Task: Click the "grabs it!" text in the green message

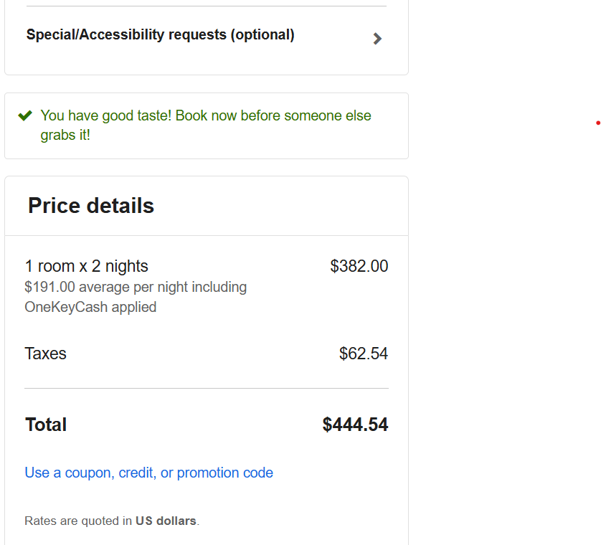Action: pyautogui.click(x=65, y=135)
